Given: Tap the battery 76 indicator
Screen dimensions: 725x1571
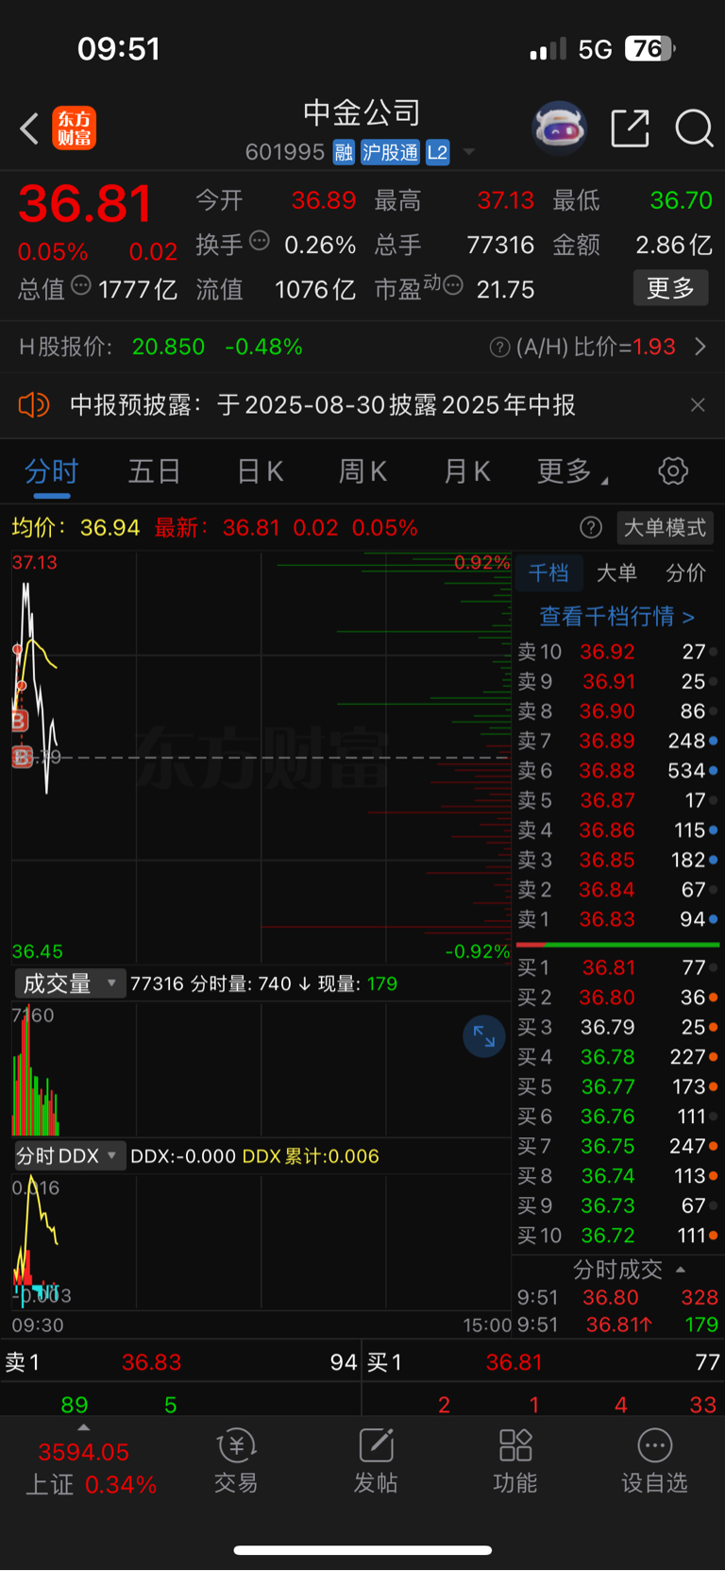Looking at the screenshot, I should [x=649, y=48].
